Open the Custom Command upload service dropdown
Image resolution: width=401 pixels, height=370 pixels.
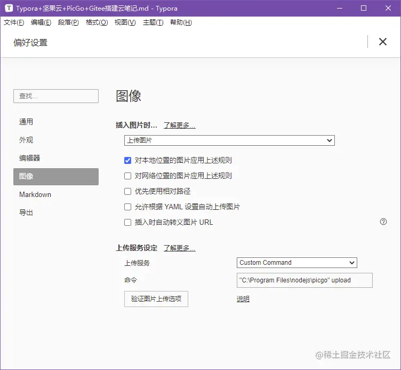point(297,263)
